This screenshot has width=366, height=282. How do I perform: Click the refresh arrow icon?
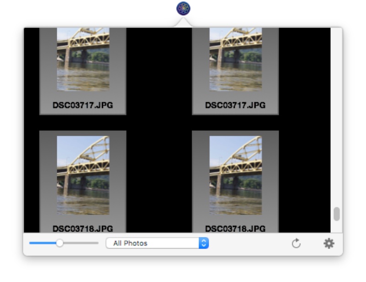[296, 243]
